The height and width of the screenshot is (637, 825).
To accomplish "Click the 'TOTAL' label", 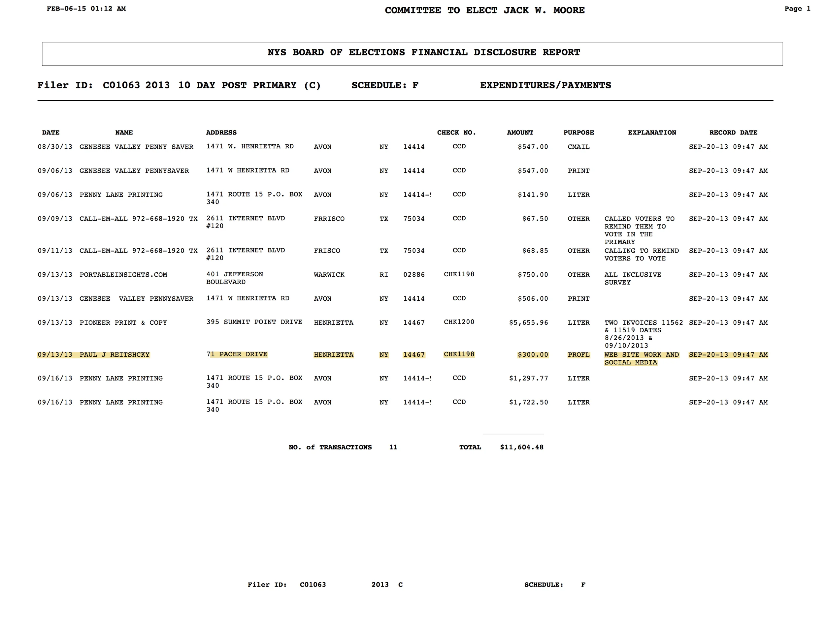I will pos(470,447).
